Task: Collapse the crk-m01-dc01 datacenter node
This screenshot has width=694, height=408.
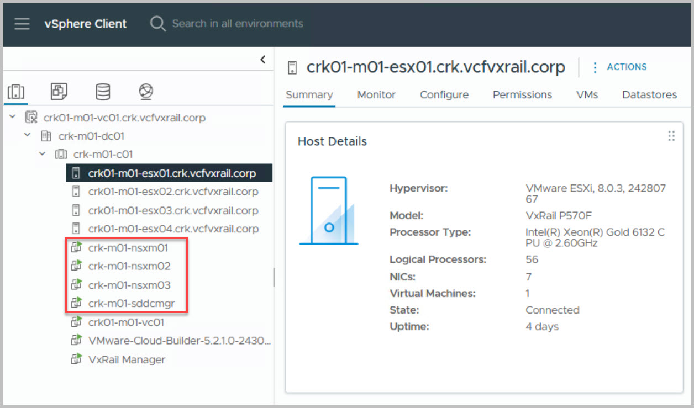Action: tap(27, 136)
